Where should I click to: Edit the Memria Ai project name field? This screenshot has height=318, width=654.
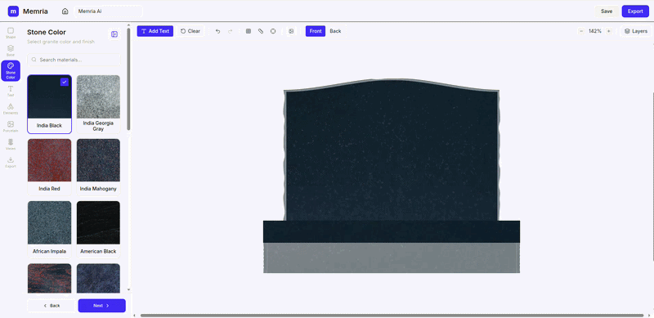(x=109, y=11)
